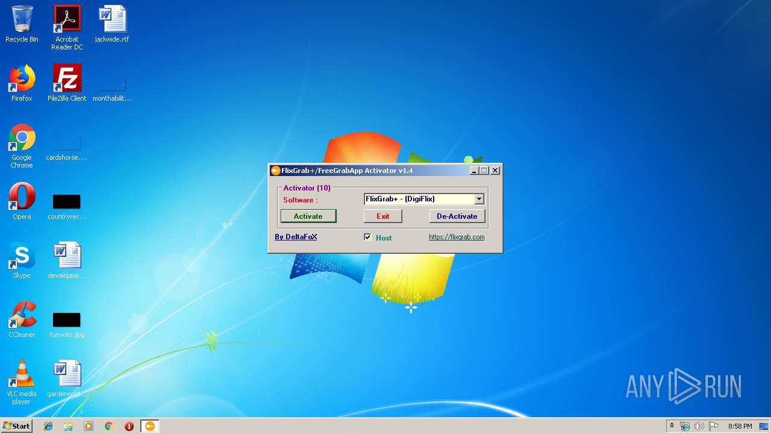Open Internet Explorer from the taskbar
Viewport: 771px width, 434px height.
48,426
